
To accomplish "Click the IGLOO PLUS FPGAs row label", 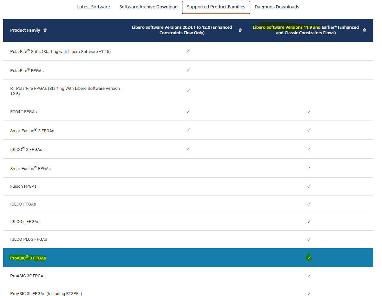I will point(28,239).
